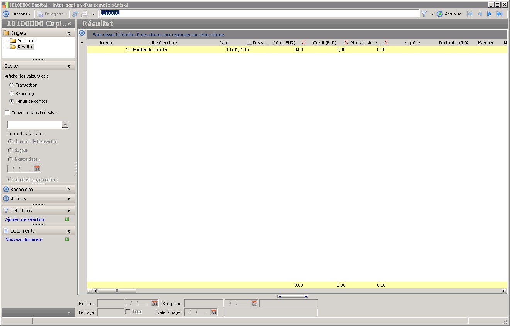Collapse the Documents panel
The width and height of the screenshot is (510, 326).
click(x=69, y=231)
